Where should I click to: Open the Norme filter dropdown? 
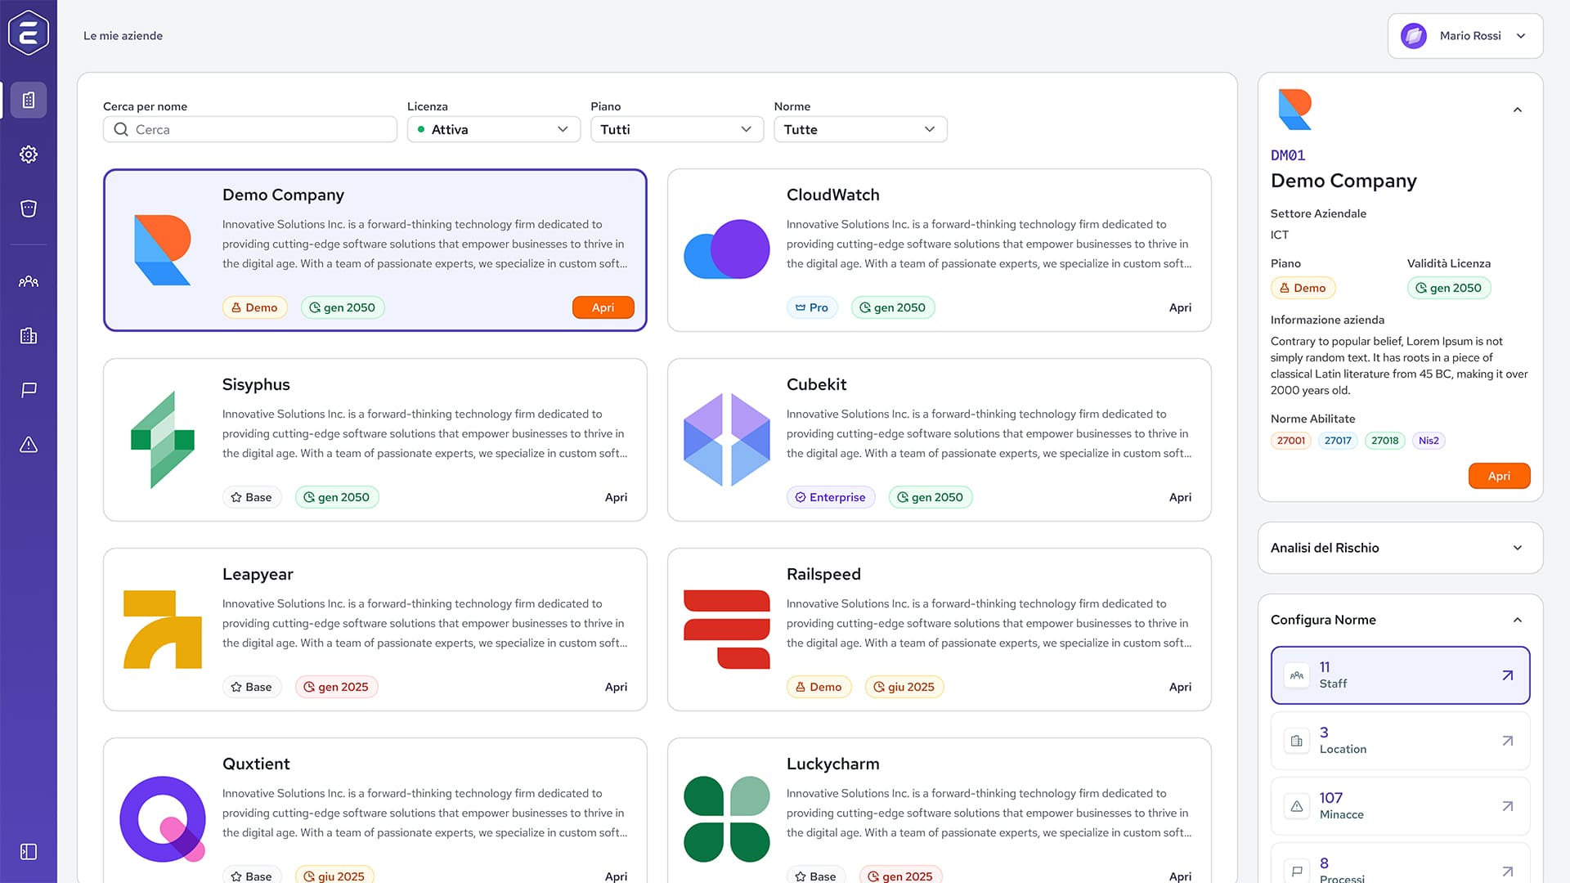point(859,129)
